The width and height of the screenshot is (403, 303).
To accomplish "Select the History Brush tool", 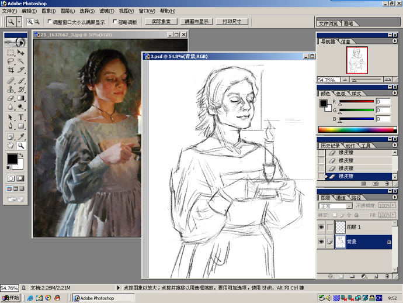I will coord(21,89).
